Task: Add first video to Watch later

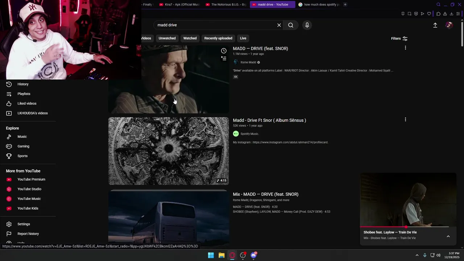Action: (x=224, y=51)
